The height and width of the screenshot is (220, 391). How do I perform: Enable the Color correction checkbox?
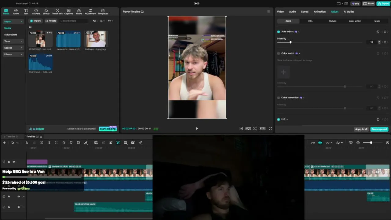pos(279,98)
